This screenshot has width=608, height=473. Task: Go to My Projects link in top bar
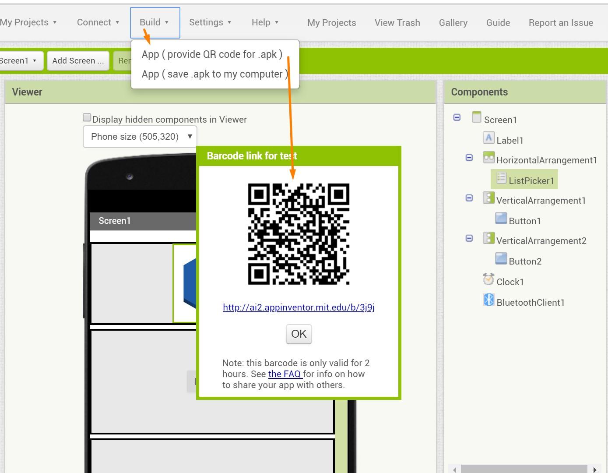point(331,23)
